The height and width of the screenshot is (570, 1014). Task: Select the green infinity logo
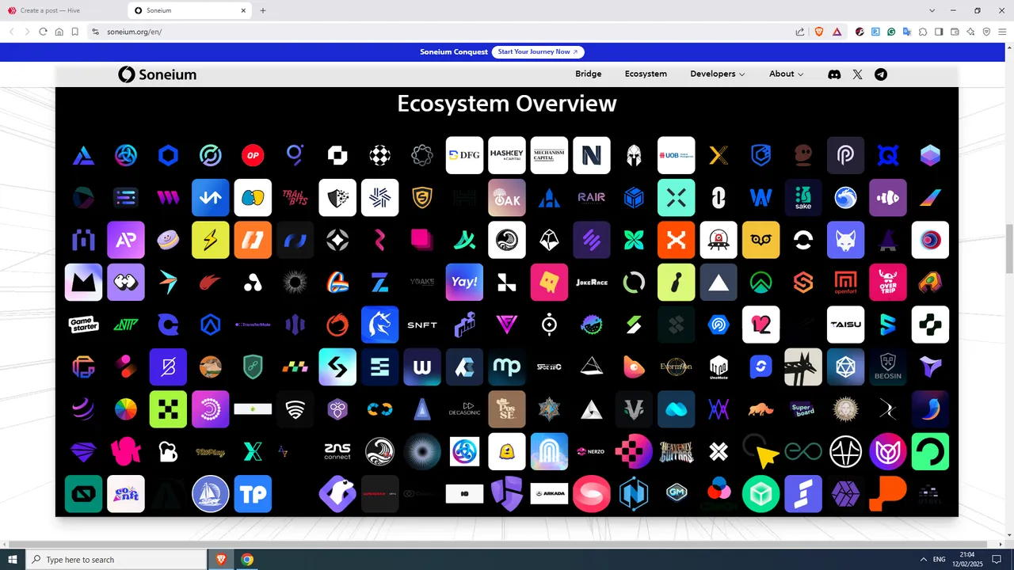coord(803,451)
